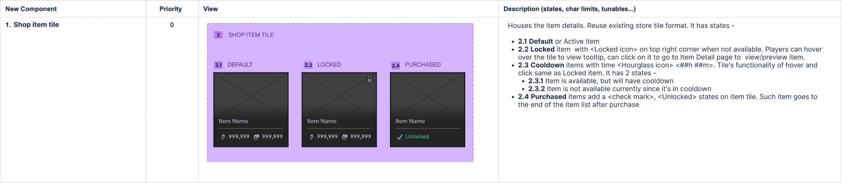This screenshot has width=842, height=183.
Task: Click the New Component column header
Action: (x=31, y=9)
